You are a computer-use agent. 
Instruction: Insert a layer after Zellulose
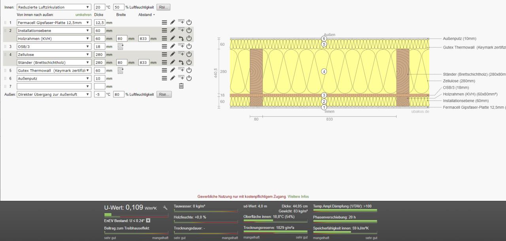point(181,54)
